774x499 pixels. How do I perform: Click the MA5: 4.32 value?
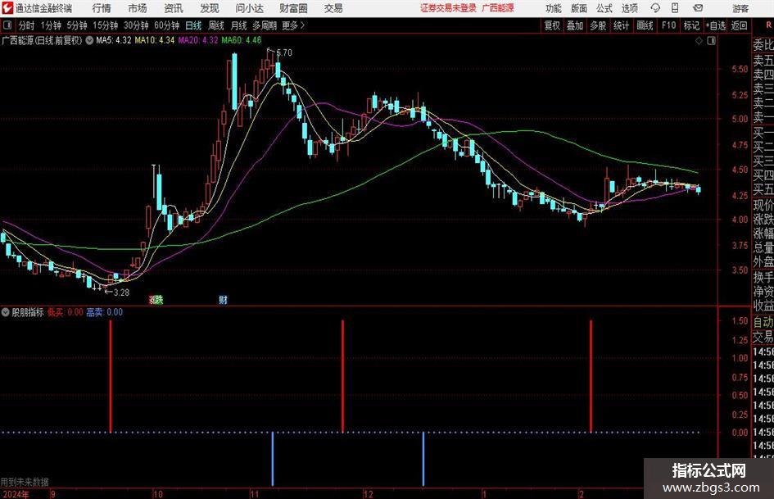coord(114,40)
